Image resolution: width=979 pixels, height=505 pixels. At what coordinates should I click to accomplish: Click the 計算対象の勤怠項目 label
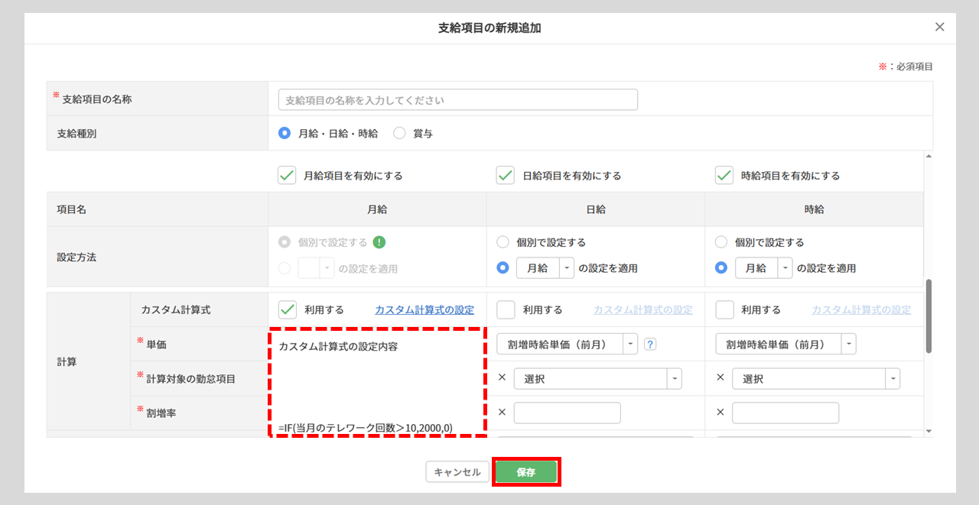[190, 378]
